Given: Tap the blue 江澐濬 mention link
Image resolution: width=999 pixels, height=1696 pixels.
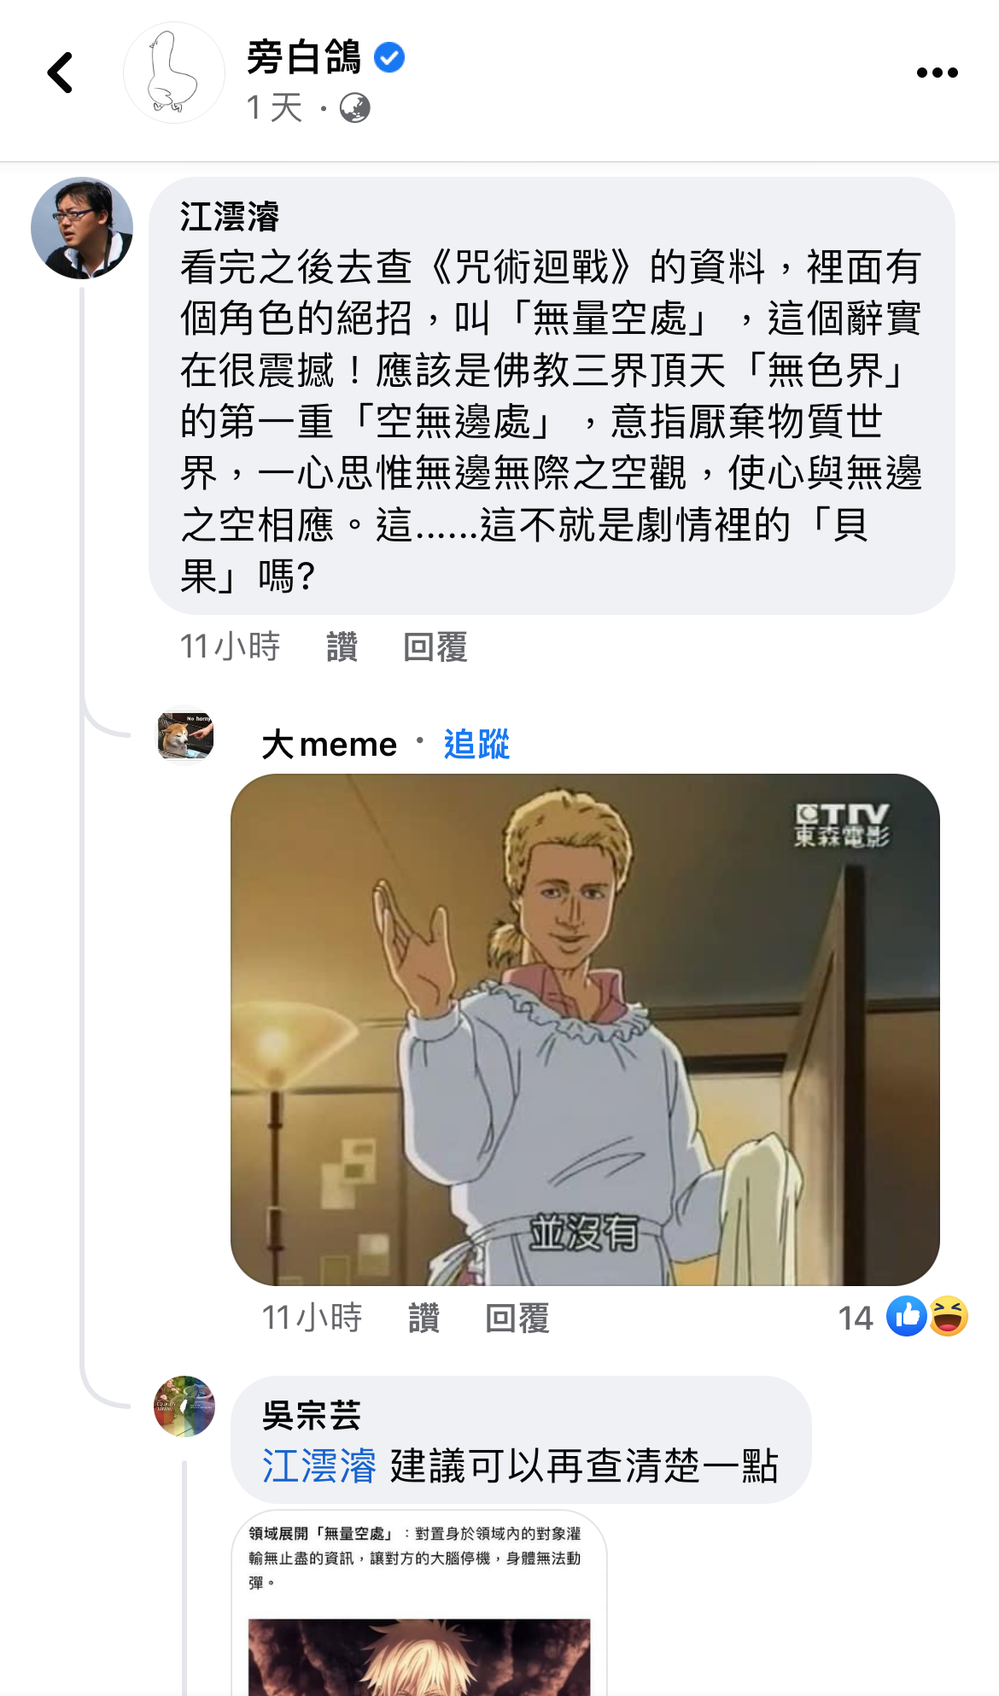Looking at the screenshot, I should click(x=319, y=1466).
